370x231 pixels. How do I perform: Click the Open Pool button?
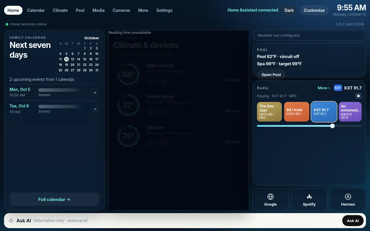(271, 74)
